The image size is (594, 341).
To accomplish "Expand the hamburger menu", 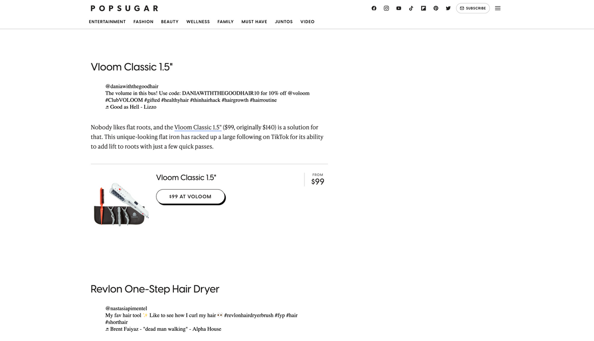I will (x=497, y=8).
